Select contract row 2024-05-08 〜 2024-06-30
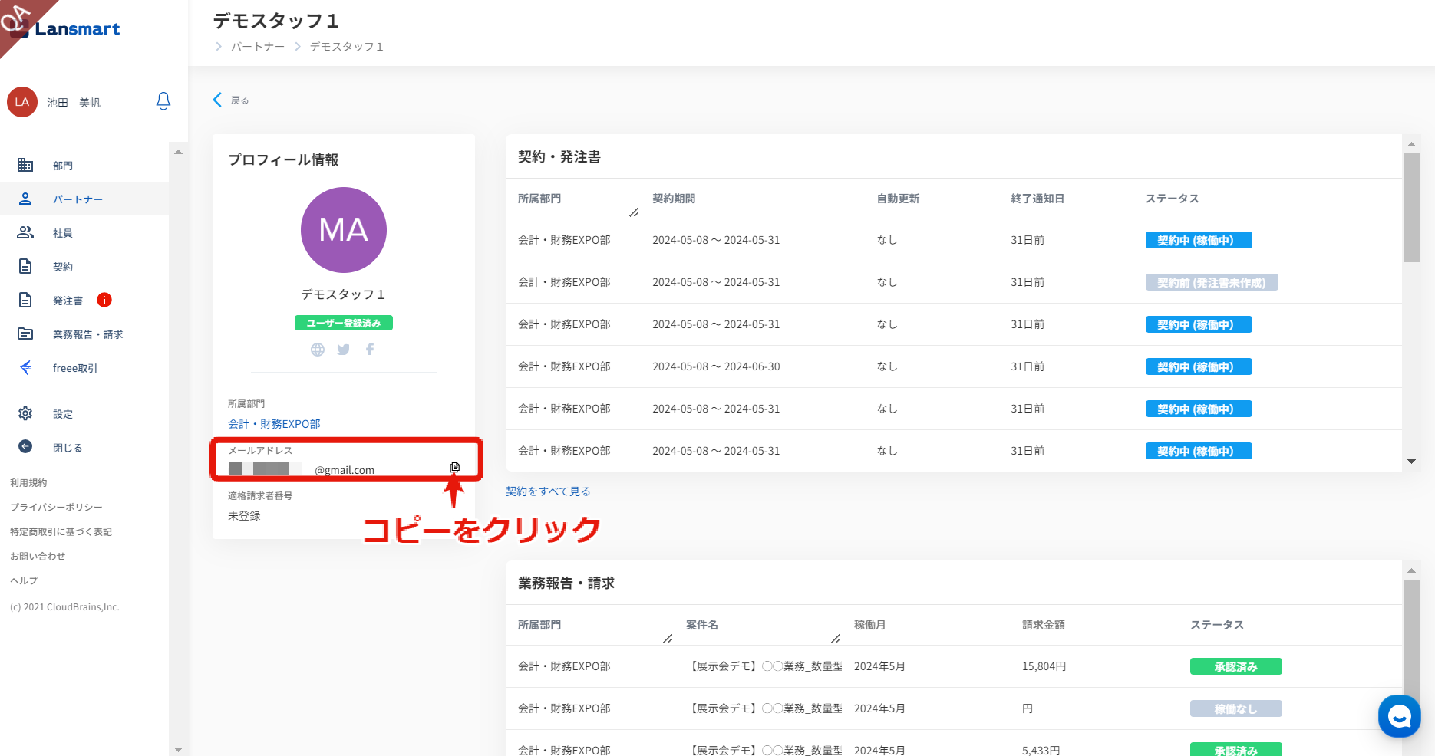1435x756 pixels. coord(954,366)
